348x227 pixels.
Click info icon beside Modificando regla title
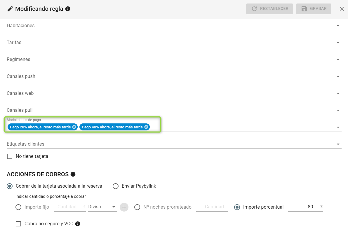68,9
